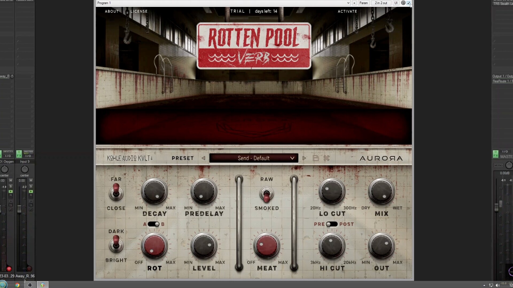Click the delete preset X icon

(x=326, y=158)
